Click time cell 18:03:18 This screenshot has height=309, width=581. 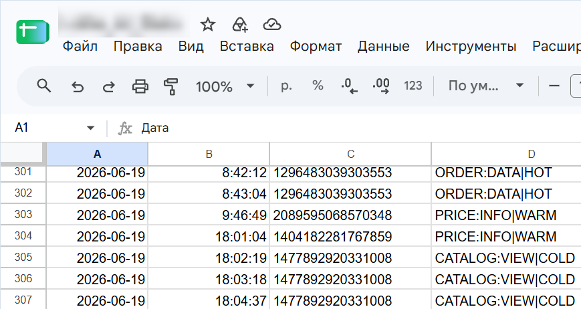coord(209,280)
